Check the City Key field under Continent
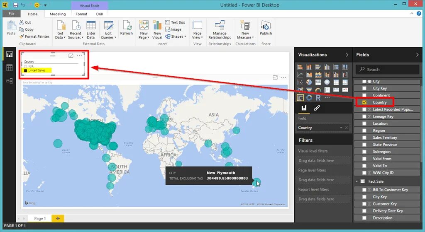The width and height of the screenshot is (425, 232). click(364, 88)
